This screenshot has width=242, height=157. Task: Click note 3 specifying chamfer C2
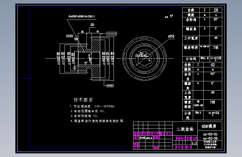pos(84,116)
